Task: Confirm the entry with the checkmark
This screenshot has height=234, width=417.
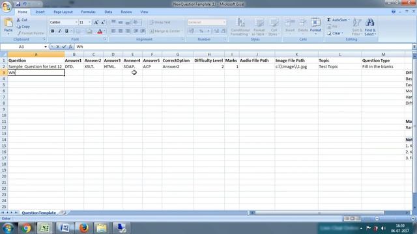Action: pos(64,47)
